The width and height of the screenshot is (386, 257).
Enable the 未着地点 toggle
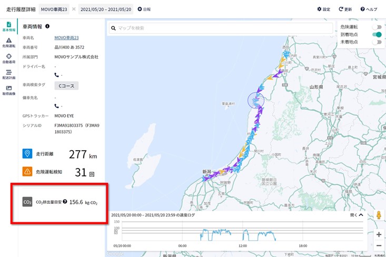[376, 42]
